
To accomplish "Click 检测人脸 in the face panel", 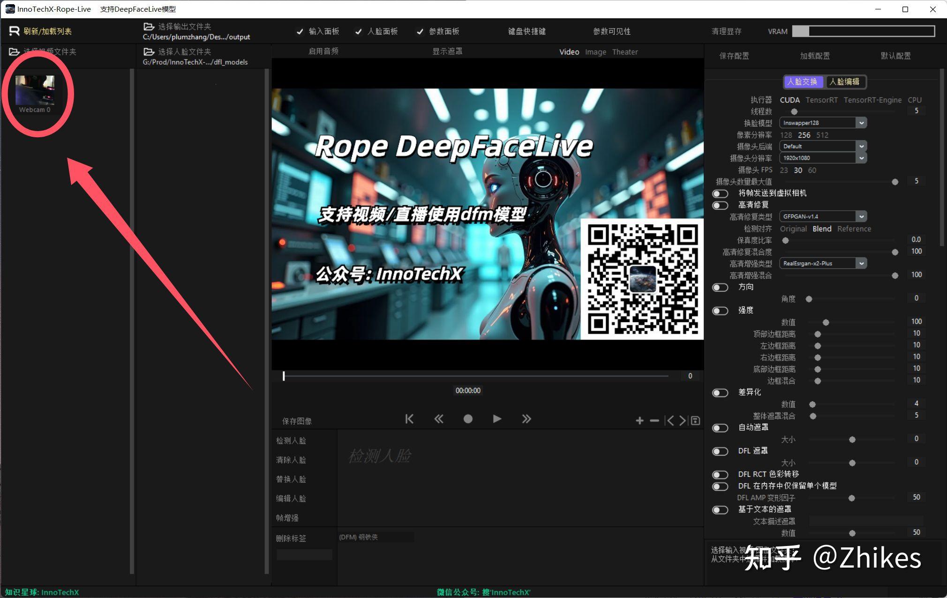I will coord(291,441).
